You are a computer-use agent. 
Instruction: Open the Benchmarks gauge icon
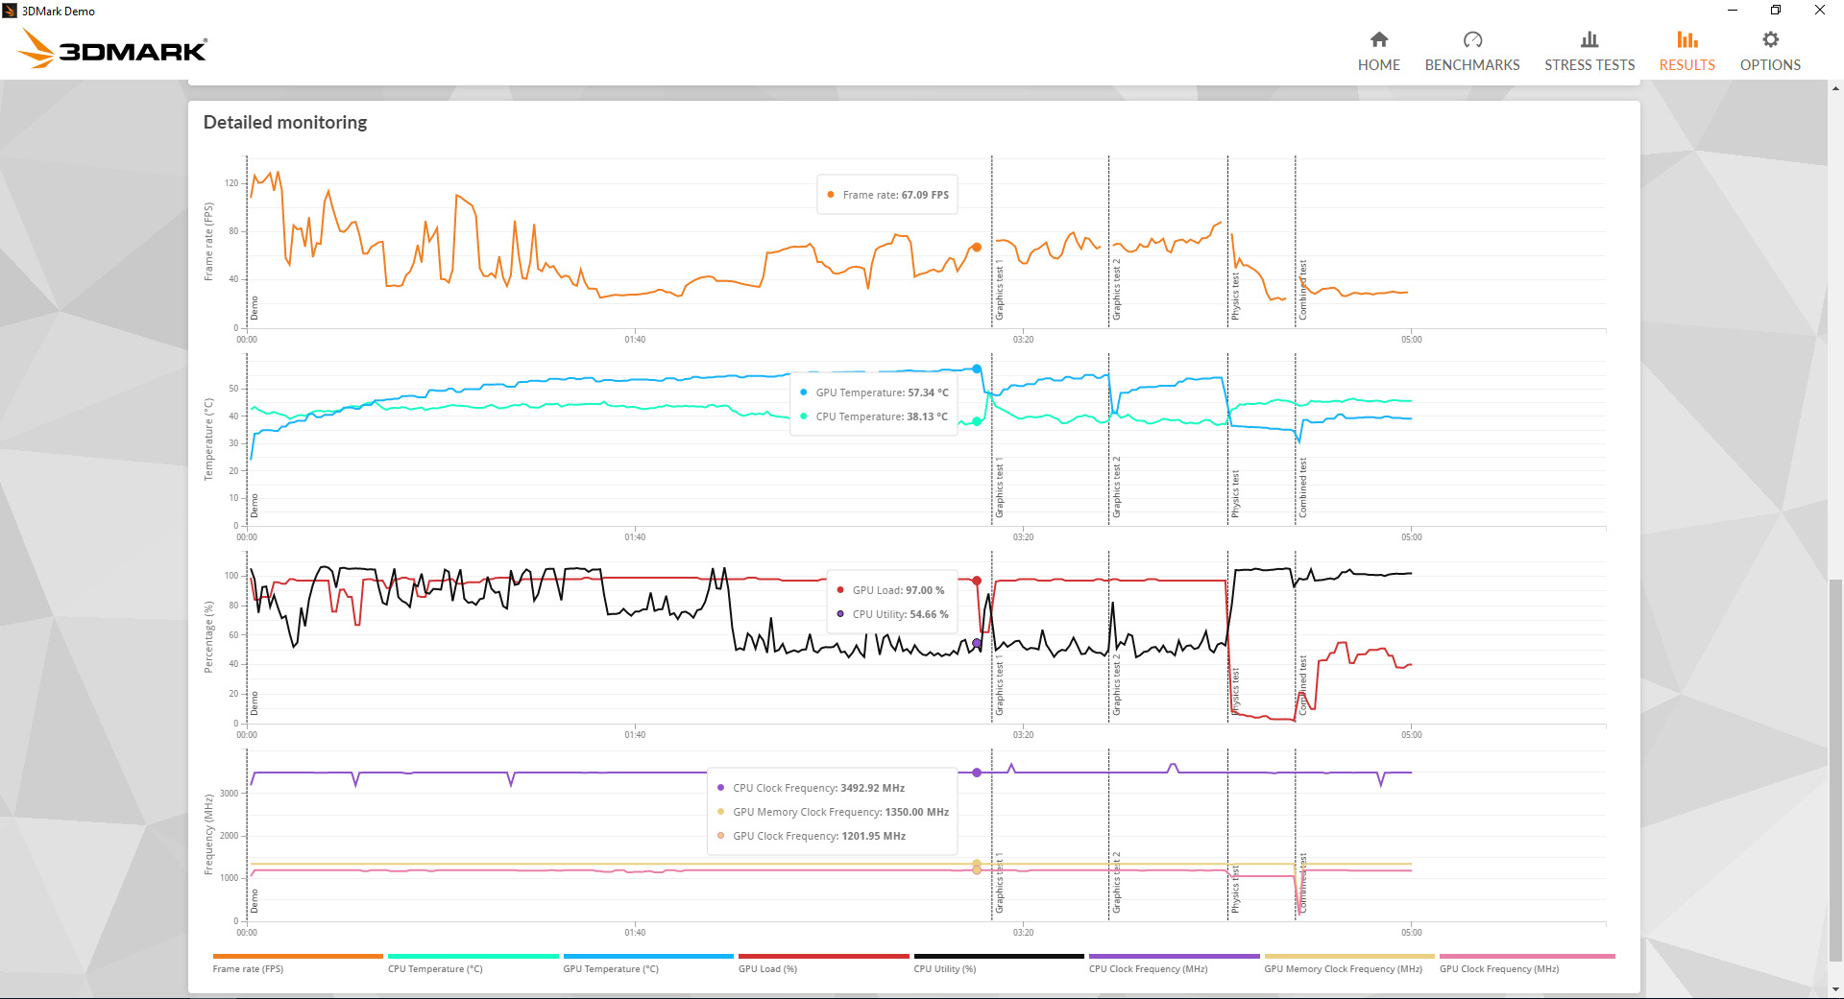tap(1472, 39)
